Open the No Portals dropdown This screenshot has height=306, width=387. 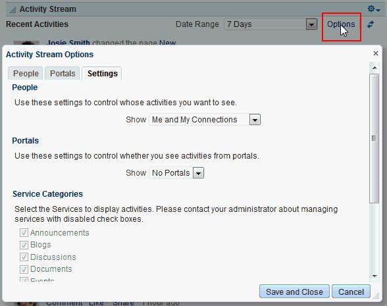coord(176,173)
